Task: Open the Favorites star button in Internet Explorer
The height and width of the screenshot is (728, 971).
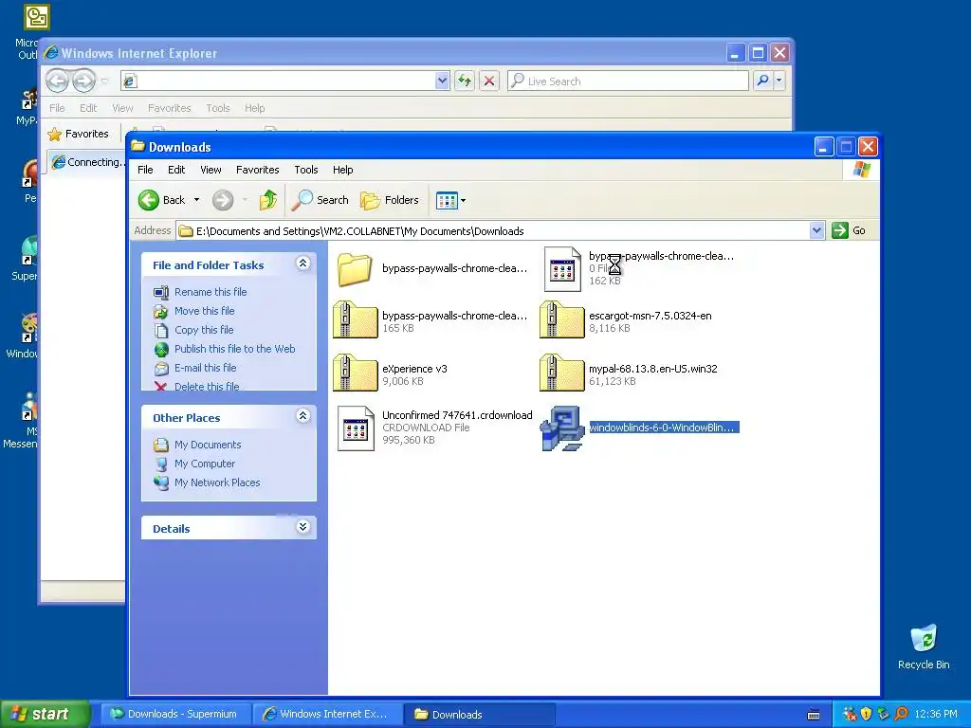Action: [x=79, y=134]
